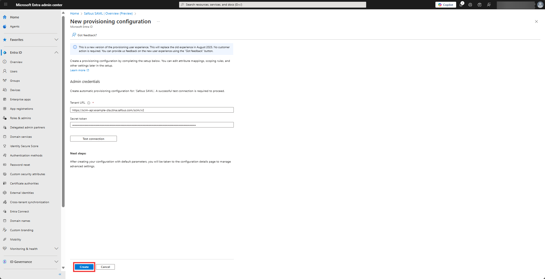Collapse the sidebar with double-chevron icon
Viewport: 545px width, 279px height.
tap(60, 274)
